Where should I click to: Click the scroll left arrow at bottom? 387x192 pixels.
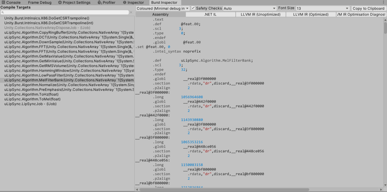pyautogui.click(x=137, y=189)
